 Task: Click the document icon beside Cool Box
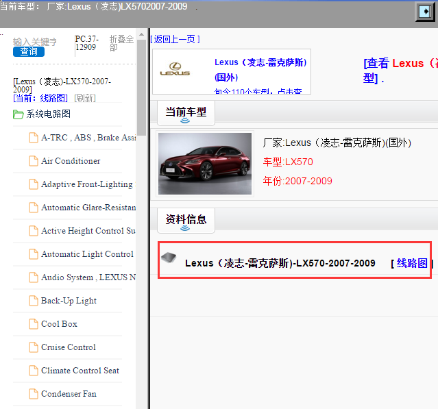point(34,324)
